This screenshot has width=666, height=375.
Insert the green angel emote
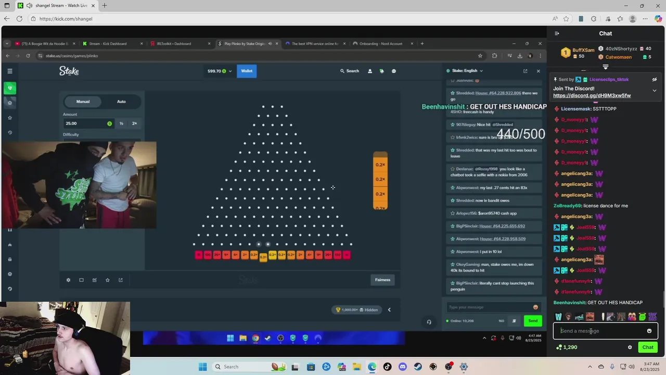642,317
